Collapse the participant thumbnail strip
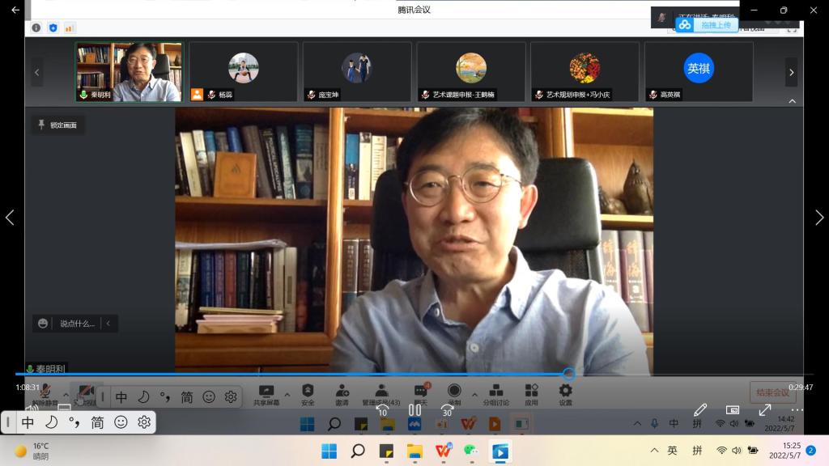The height and width of the screenshot is (466, 829). coord(792,101)
